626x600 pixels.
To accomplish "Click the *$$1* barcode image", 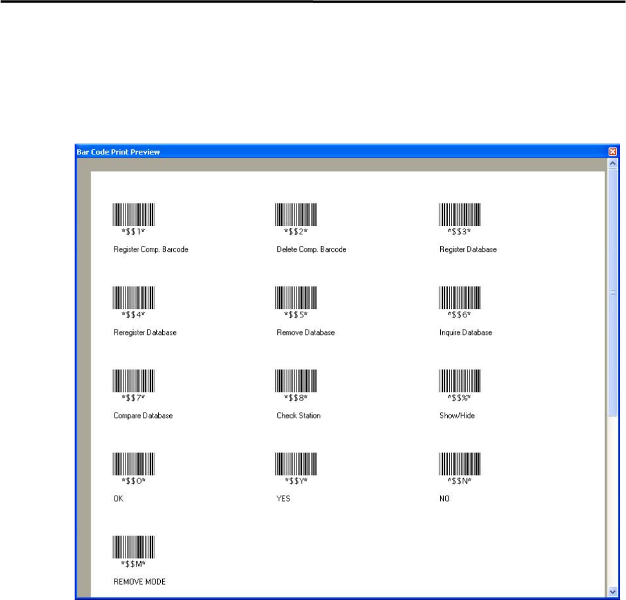I will click(x=133, y=214).
